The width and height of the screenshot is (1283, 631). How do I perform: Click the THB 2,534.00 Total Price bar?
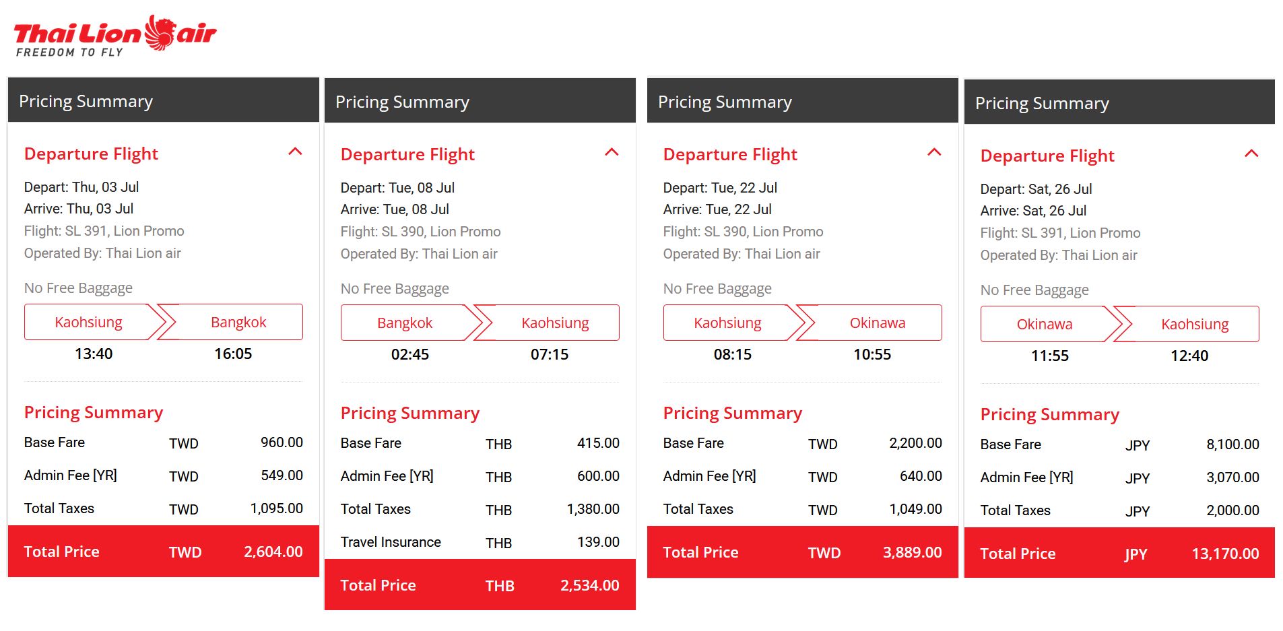(480, 585)
